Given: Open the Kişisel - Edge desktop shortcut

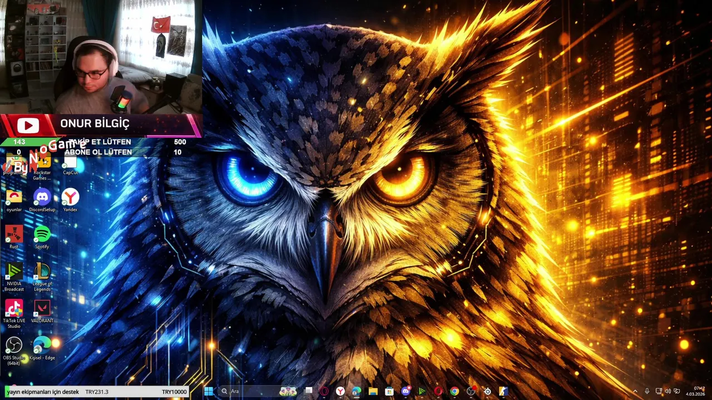Looking at the screenshot, I should coord(42,349).
